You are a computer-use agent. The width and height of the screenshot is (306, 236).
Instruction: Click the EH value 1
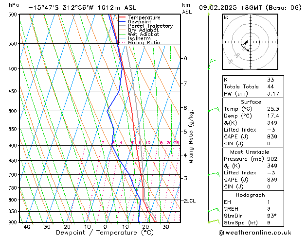click(x=269, y=202)
